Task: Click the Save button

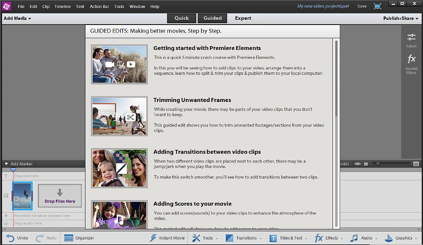Action: click(x=362, y=6)
